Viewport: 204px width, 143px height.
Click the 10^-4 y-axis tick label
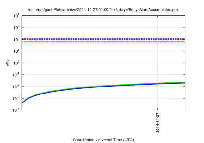coord(16,110)
